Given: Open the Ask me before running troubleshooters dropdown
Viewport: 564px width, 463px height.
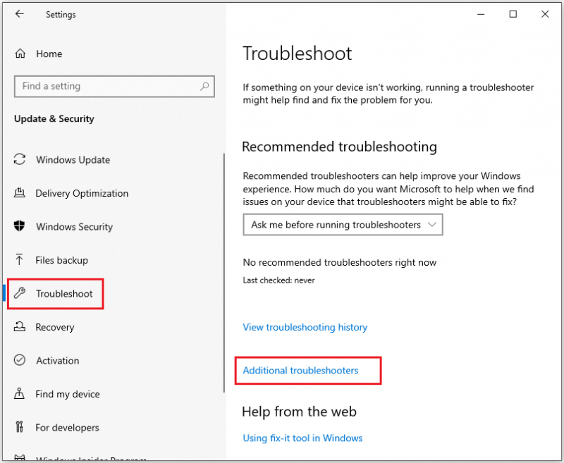Looking at the screenshot, I should point(343,225).
